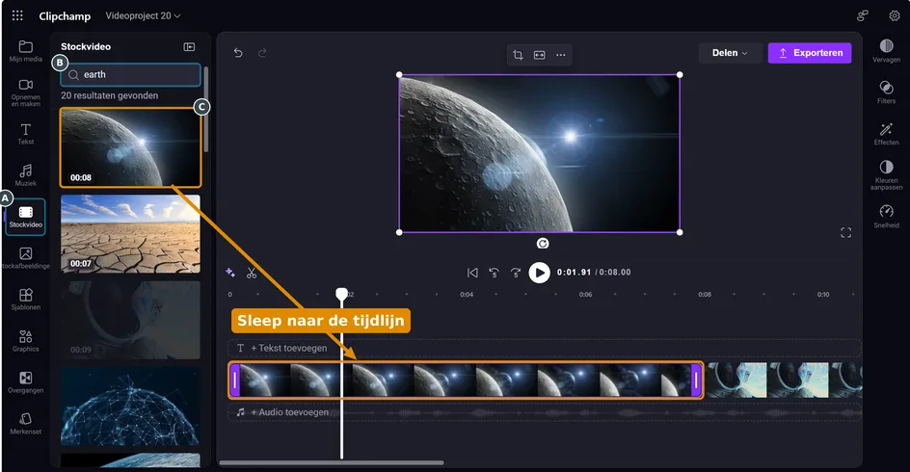Click the Clipchamp logo text

tap(65, 16)
